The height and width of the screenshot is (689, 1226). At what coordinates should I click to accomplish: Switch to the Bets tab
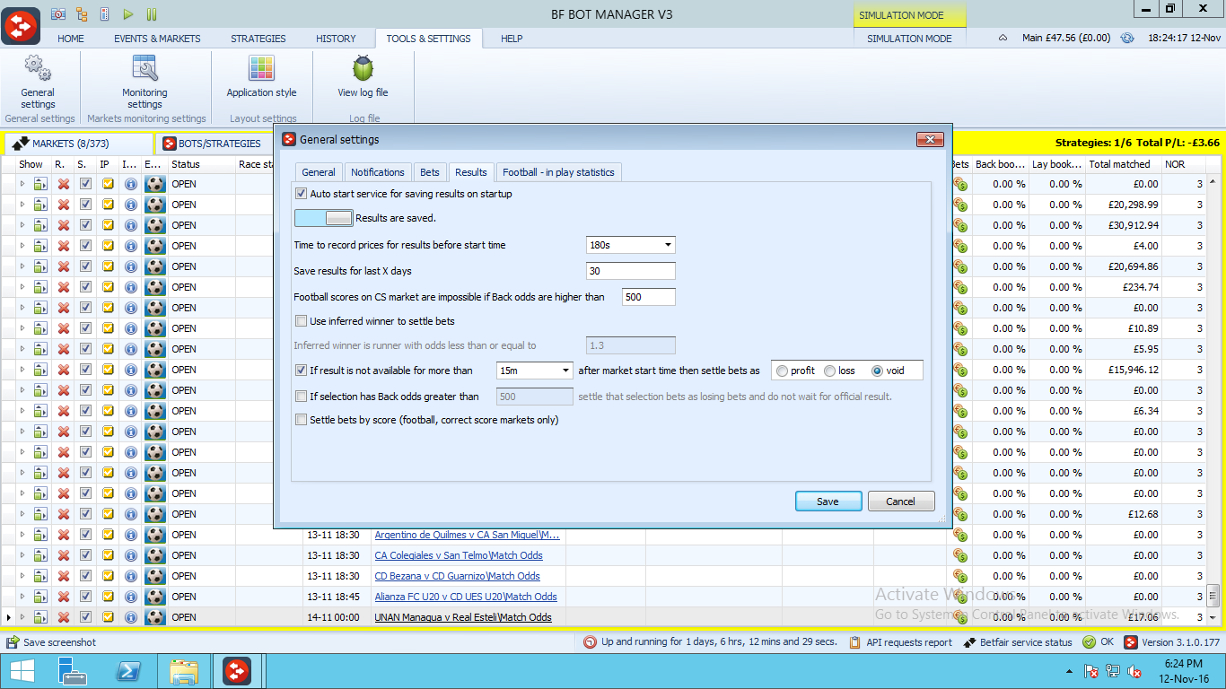(x=430, y=172)
